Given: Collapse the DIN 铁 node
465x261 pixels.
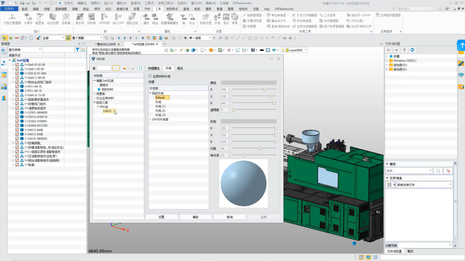Looking at the screenshot, I should 98,107.
